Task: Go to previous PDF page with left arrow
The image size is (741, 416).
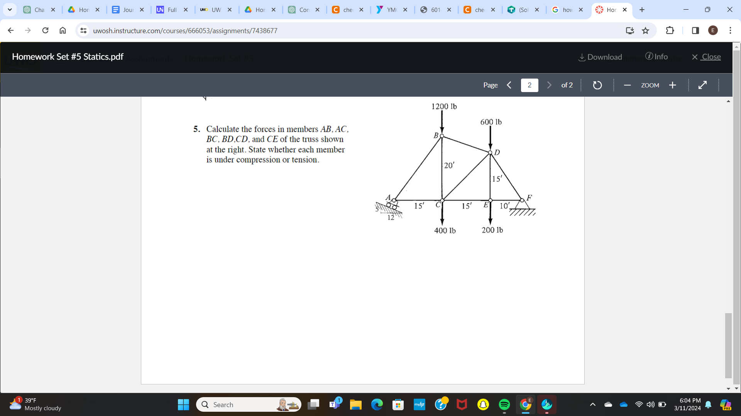Action: tap(509, 85)
